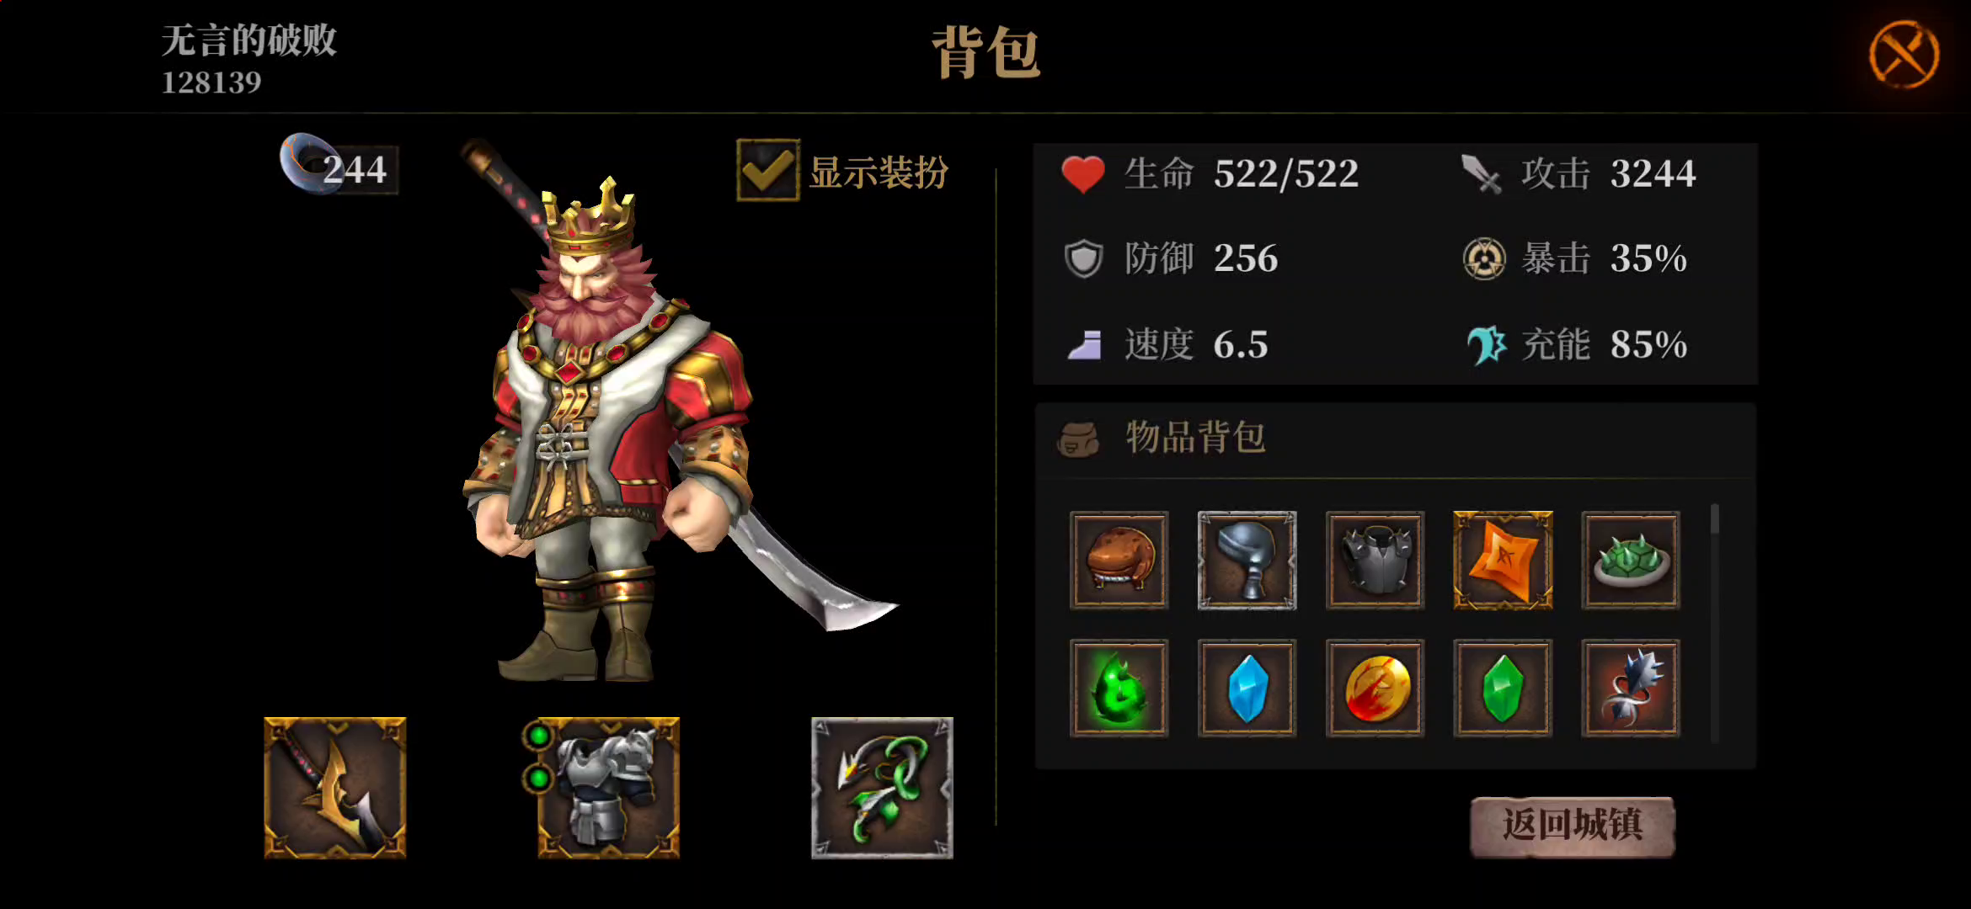Image resolution: width=1971 pixels, height=909 pixels.
Task: Select the spiked mace weapon item
Action: click(1631, 688)
